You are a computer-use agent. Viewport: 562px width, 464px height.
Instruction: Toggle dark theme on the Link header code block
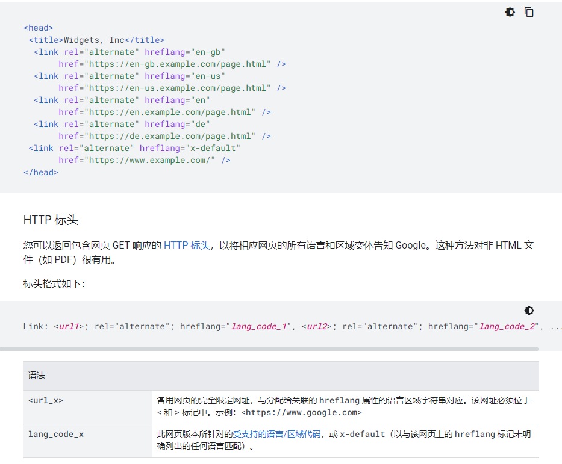(x=529, y=311)
